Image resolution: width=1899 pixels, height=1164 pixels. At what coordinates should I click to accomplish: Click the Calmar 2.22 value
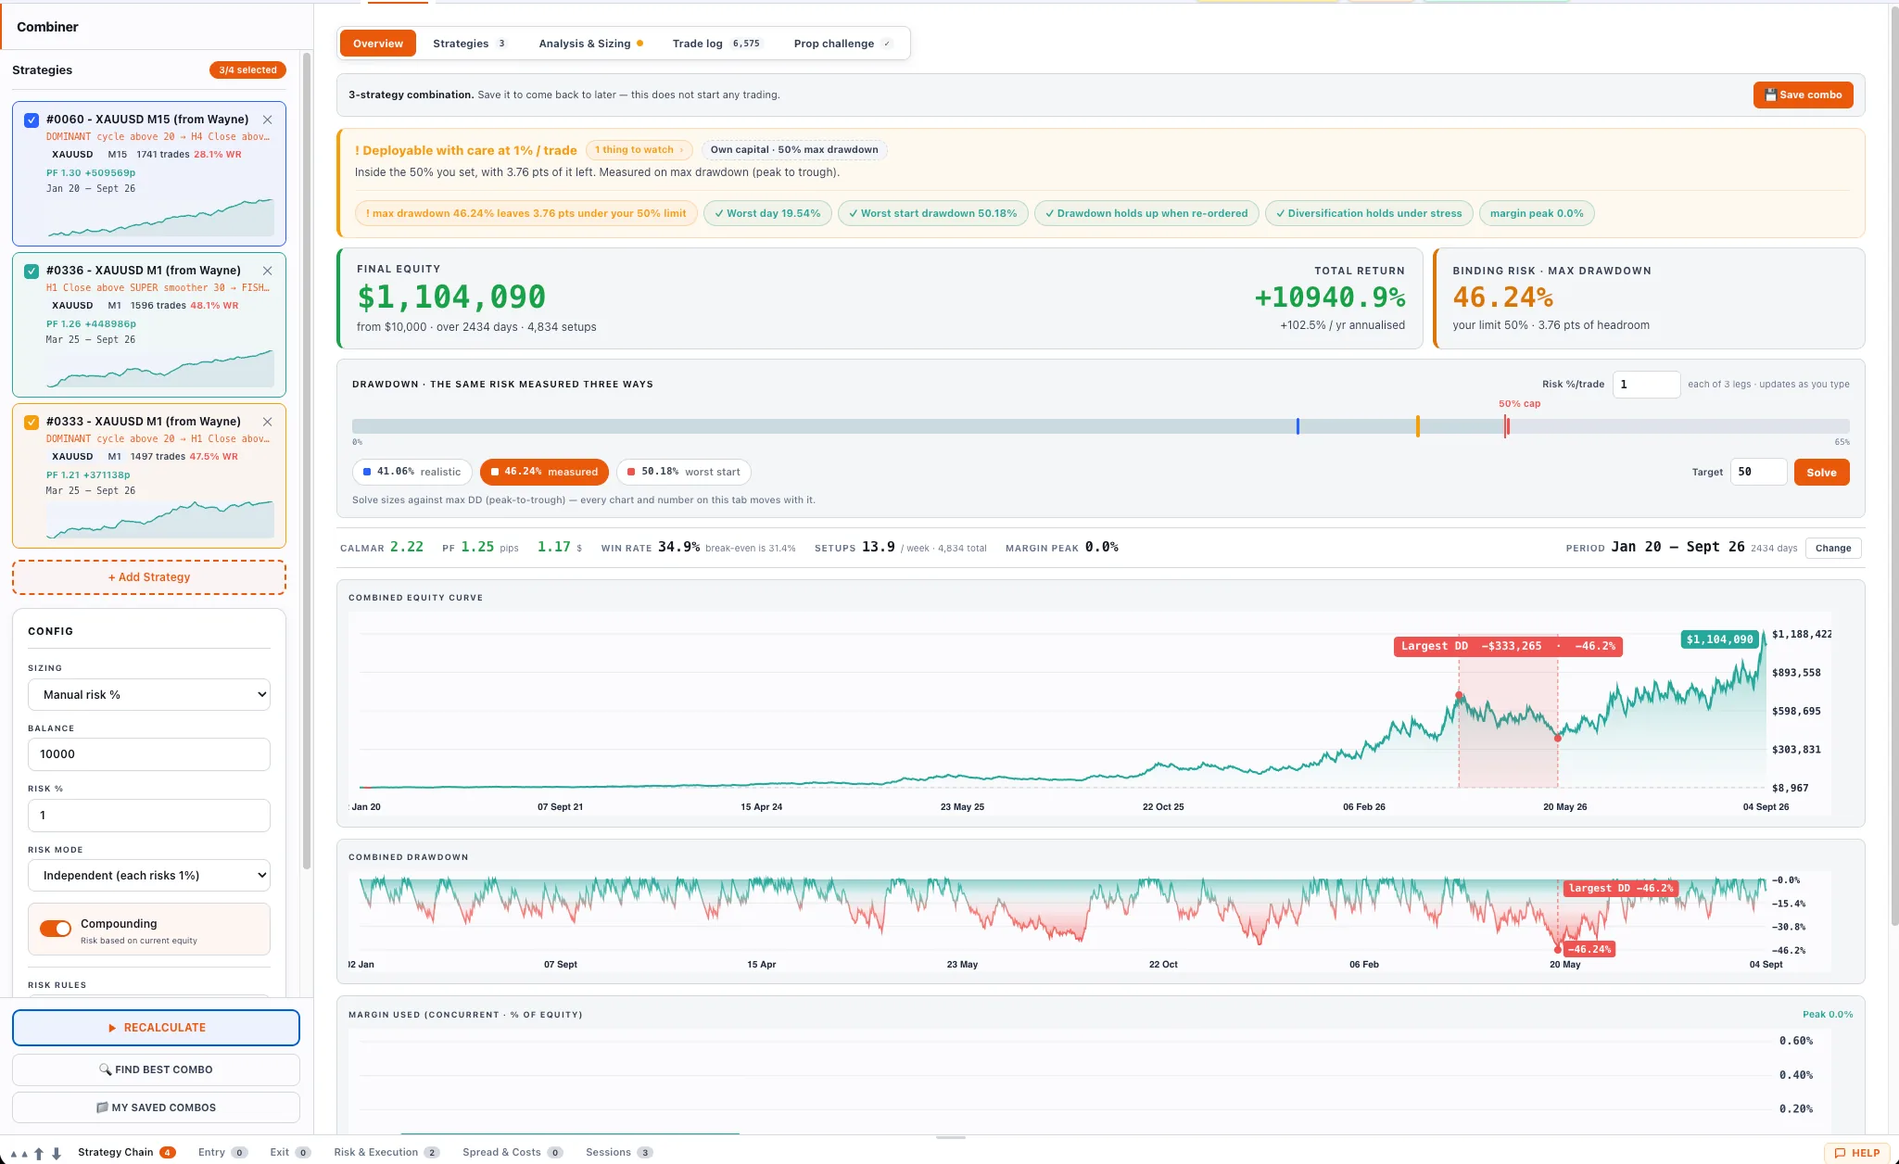tap(407, 548)
